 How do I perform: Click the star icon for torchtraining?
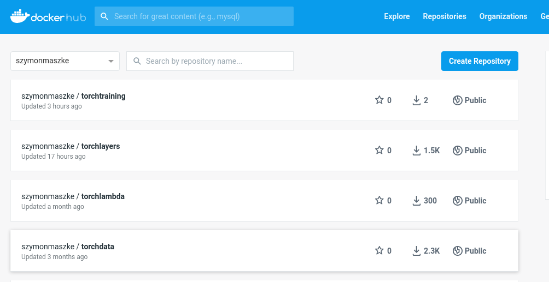[379, 100]
